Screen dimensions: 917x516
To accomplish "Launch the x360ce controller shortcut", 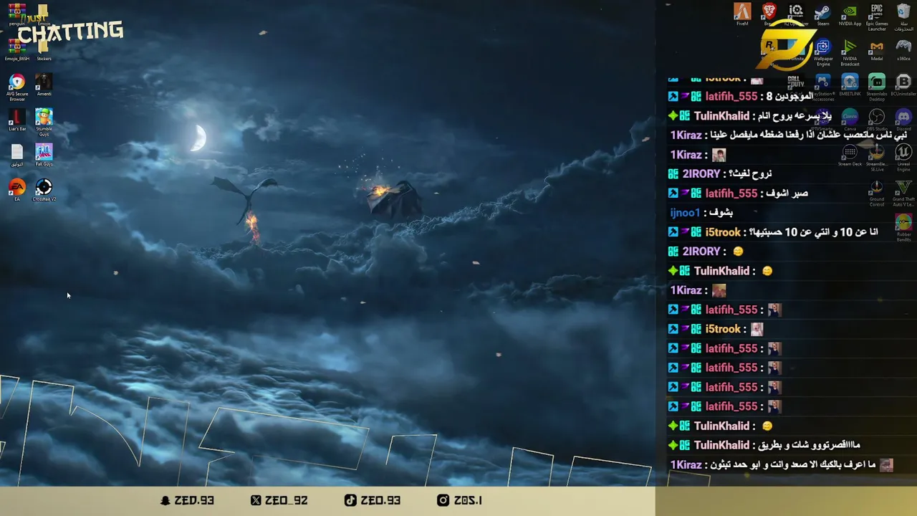I will click(x=903, y=49).
